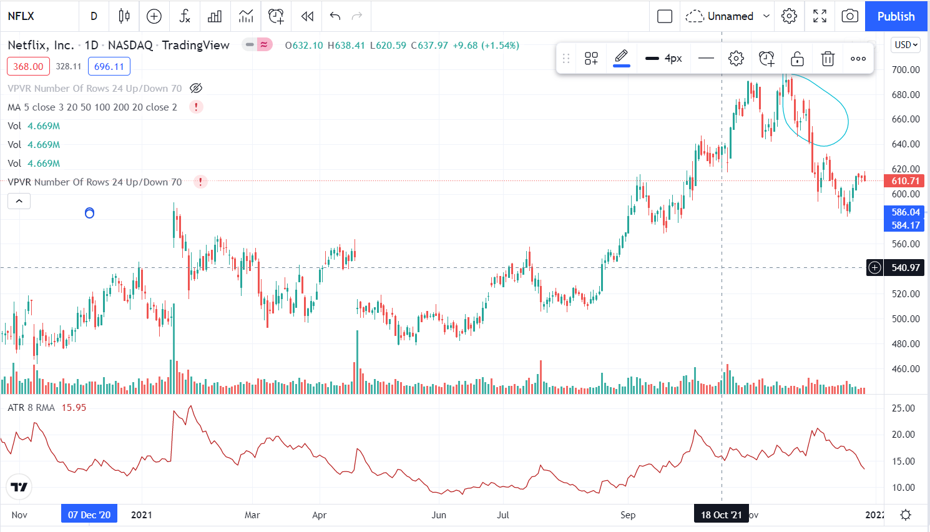Image resolution: width=930 pixels, height=532 pixels.
Task: Open the USD currency dropdown
Action: tap(906, 45)
